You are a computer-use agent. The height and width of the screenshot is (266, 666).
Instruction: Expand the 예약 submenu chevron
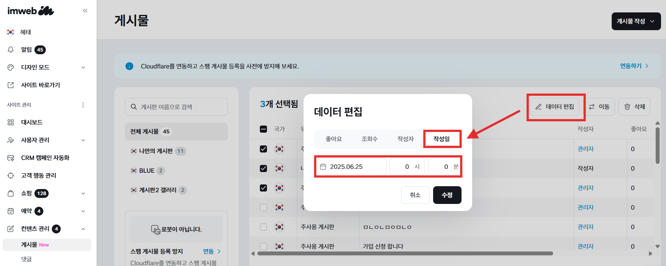tap(83, 211)
